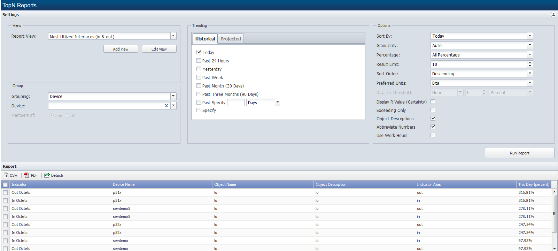The height and width of the screenshot is (251, 558).
Task: Sort by This Day (percent) column
Action: tap(534, 184)
